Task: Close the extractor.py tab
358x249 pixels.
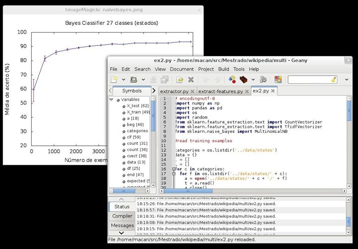Action: point(192,92)
